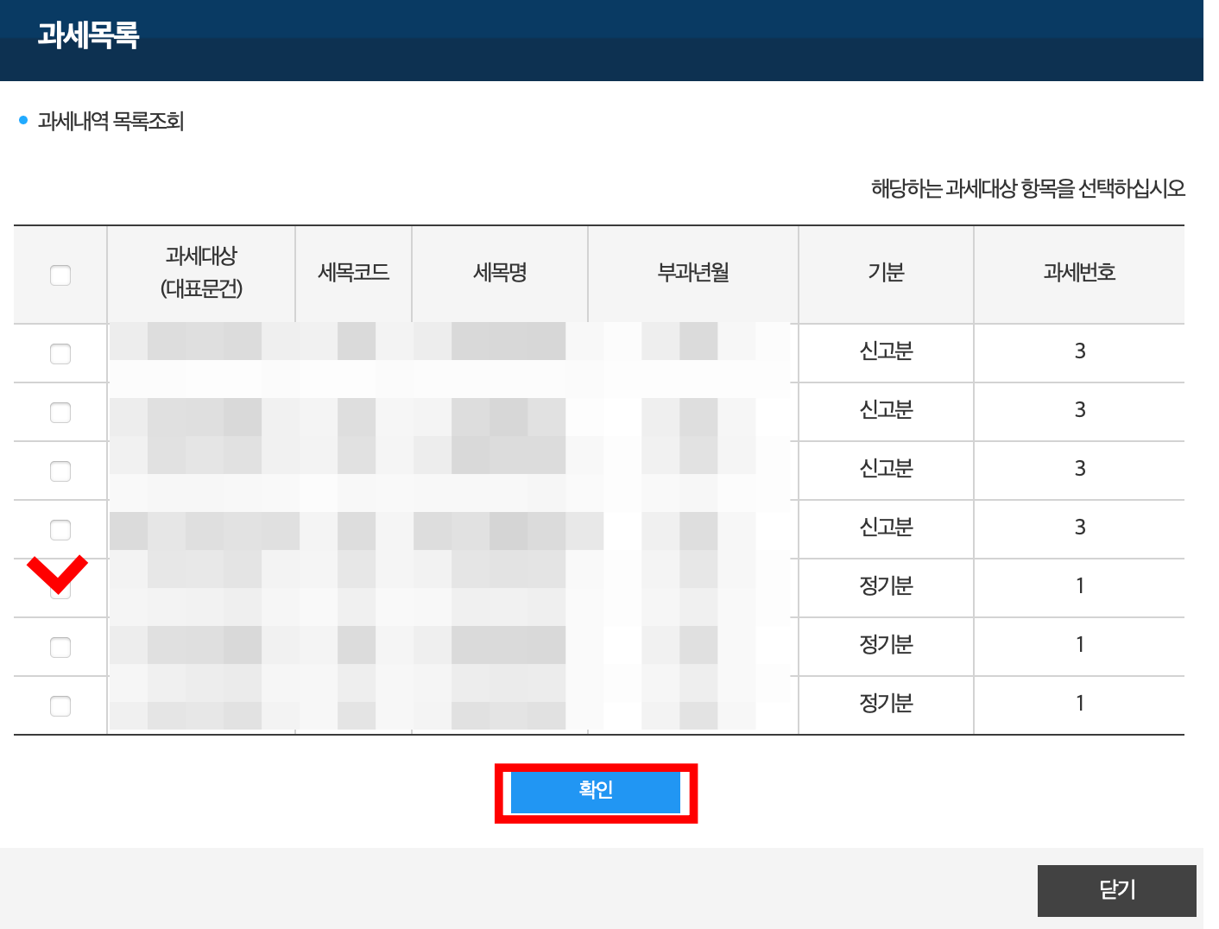Click the 세목코드 column header
Image resolution: width=1219 pixels, height=929 pixels.
point(353,274)
